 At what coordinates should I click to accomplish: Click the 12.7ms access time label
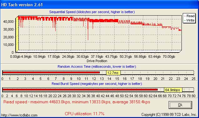[x=113, y=73]
